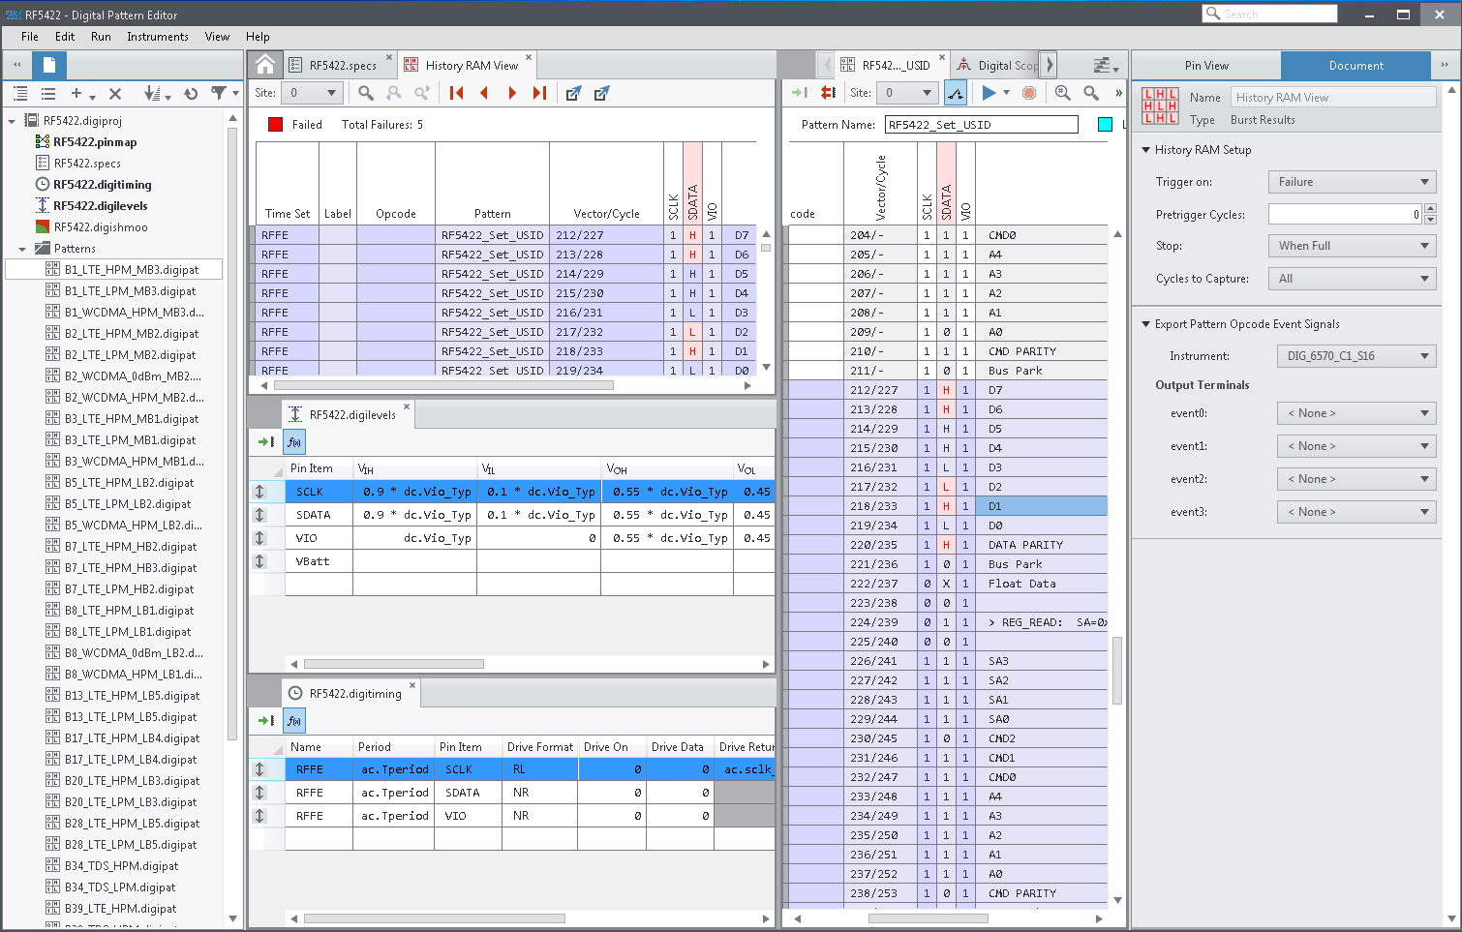The height and width of the screenshot is (932, 1462).
Task: Go to the last failure arrow
Action: tap(539, 93)
